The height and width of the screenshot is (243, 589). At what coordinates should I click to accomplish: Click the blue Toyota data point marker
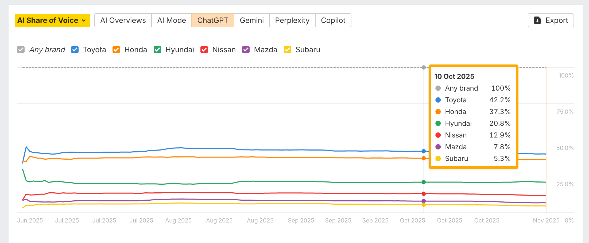tap(424, 151)
